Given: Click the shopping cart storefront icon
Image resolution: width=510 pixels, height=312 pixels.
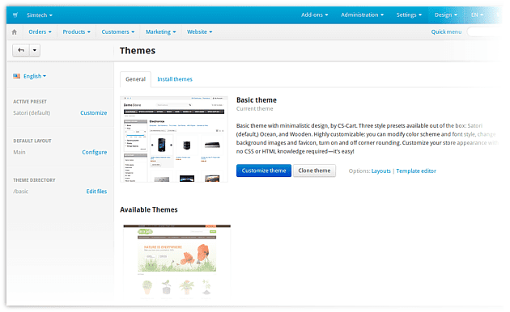Looking at the screenshot, I should [15, 15].
